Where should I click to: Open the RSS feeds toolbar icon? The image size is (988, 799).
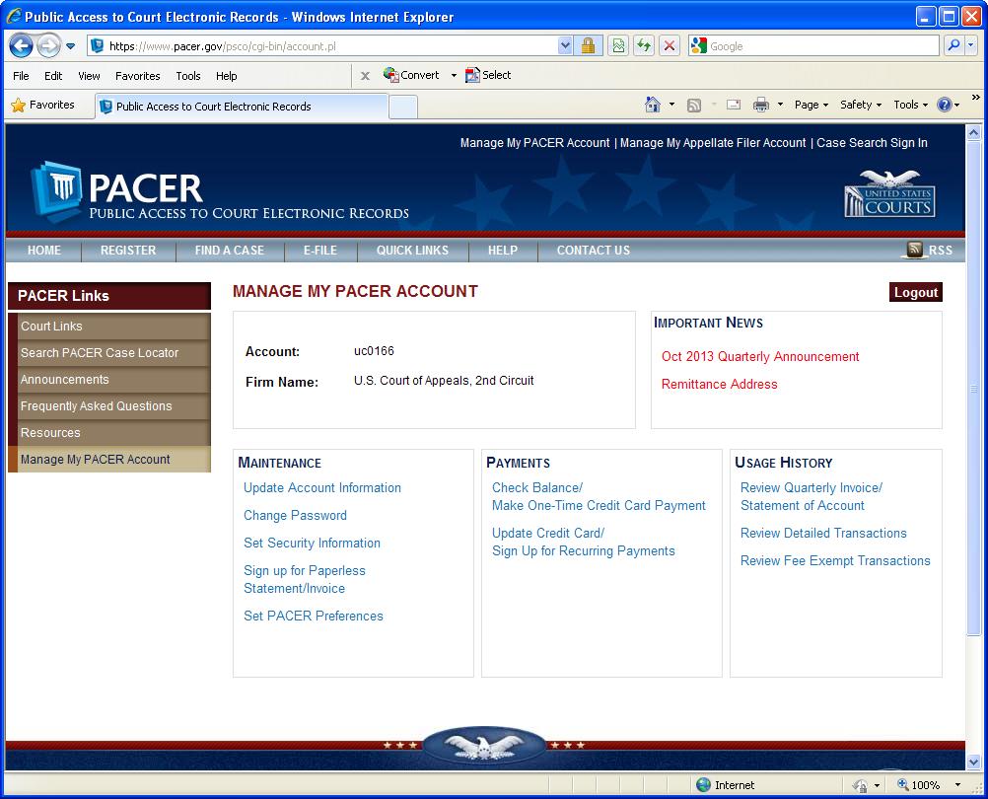[694, 105]
